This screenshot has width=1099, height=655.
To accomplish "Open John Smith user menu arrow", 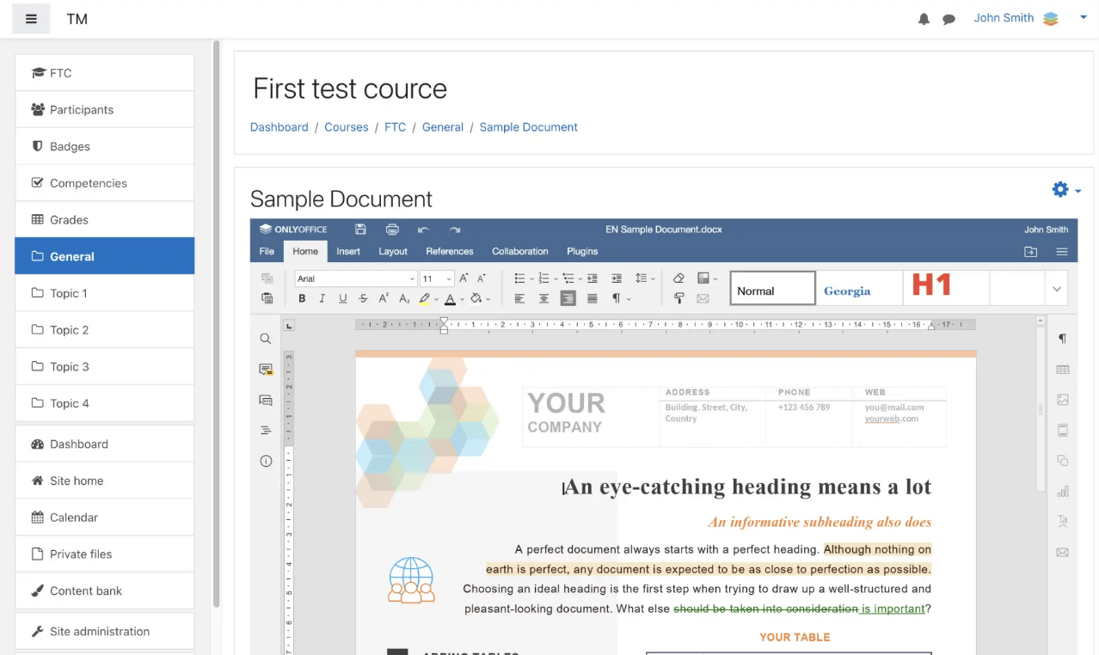I will pyautogui.click(x=1083, y=18).
